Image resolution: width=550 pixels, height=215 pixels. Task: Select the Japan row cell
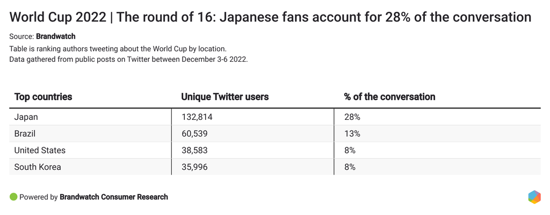point(26,117)
